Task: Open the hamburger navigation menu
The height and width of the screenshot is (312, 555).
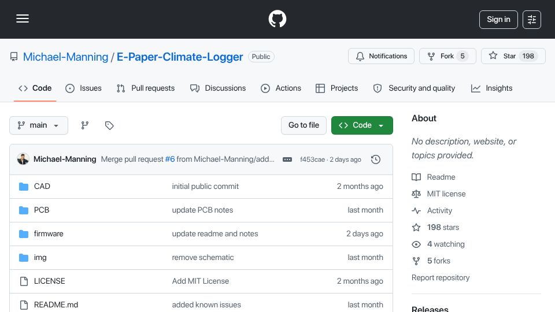Action: (x=23, y=18)
